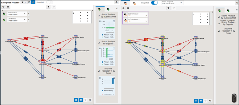239x105 pixels.
Task: Click the expand arrow at left minimap corner
Action: click(x=92, y=11)
